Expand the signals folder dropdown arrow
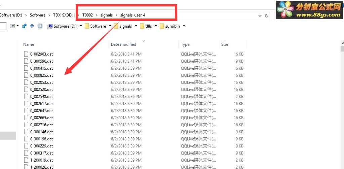This screenshot has height=169, width=344. 136,26
